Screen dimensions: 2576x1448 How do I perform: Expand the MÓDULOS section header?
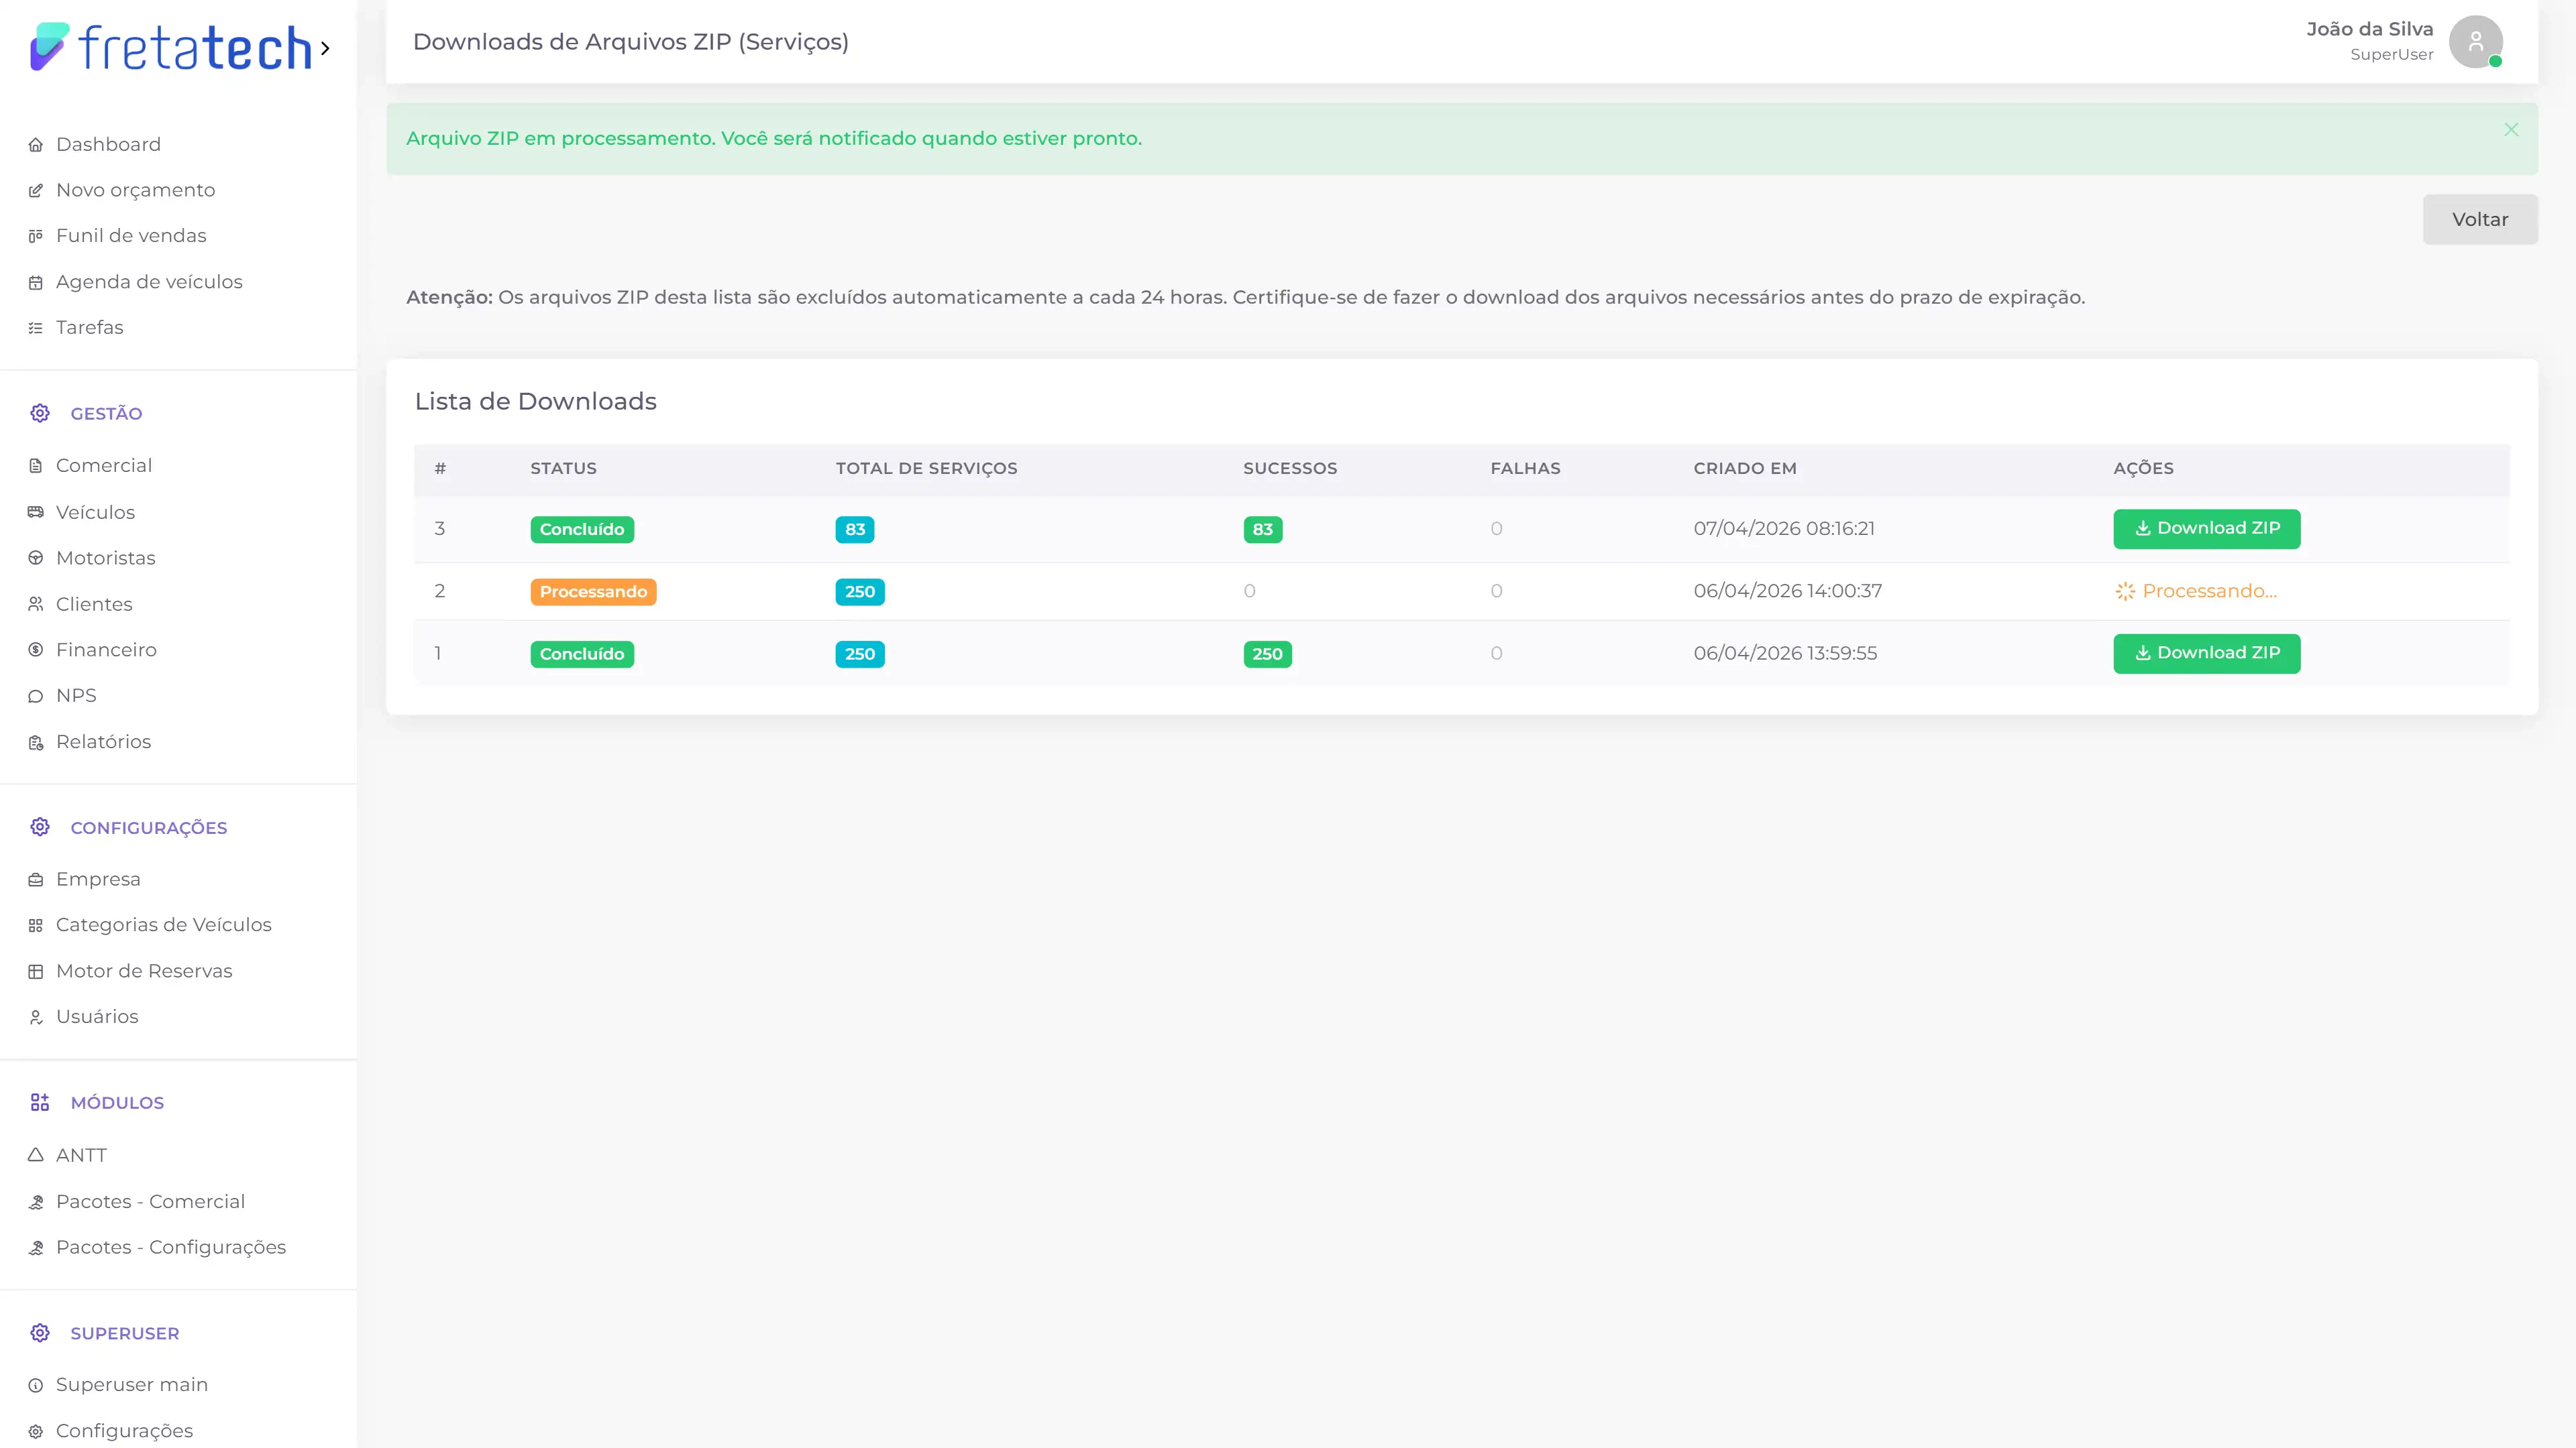pyautogui.click(x=117, y=1103)
